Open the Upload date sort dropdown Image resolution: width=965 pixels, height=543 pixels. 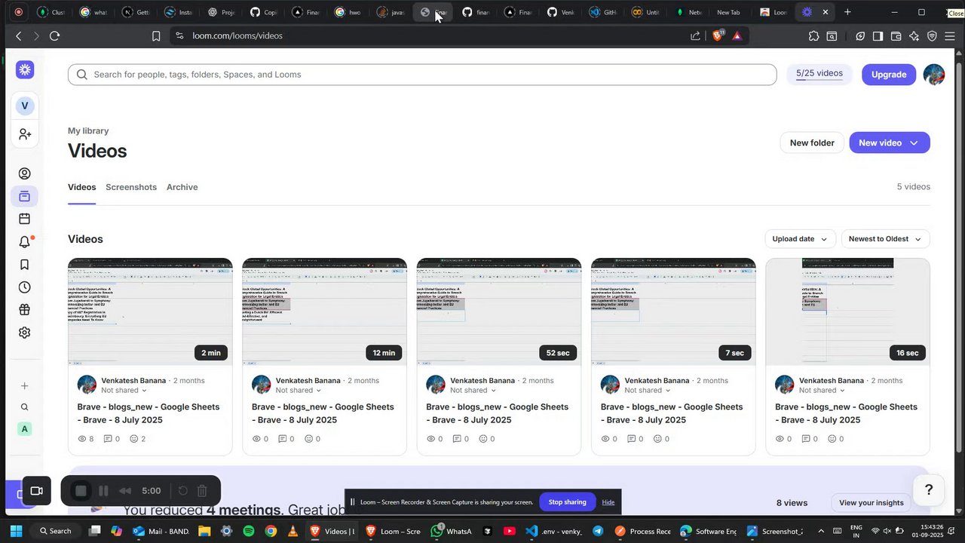point(800,239)
